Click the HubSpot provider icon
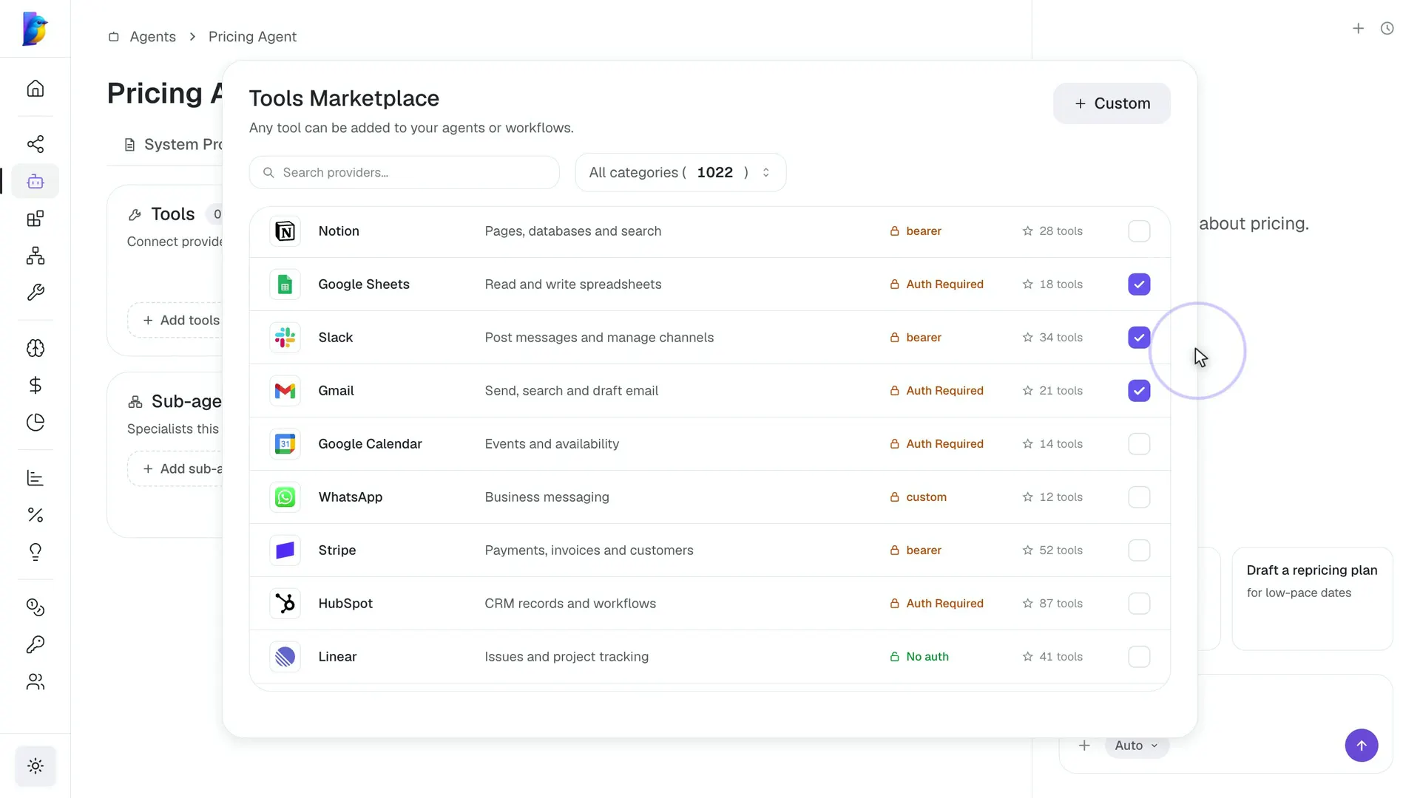This screenshot has height=798, width=1420. coord(285,604)
